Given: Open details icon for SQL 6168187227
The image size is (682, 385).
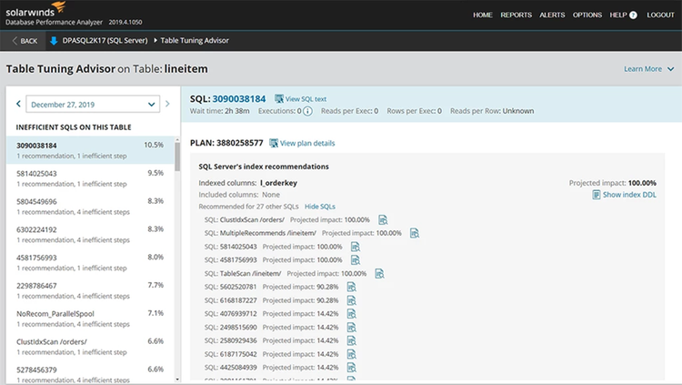Looking at the screenshot, I should (x=351, y=300).
